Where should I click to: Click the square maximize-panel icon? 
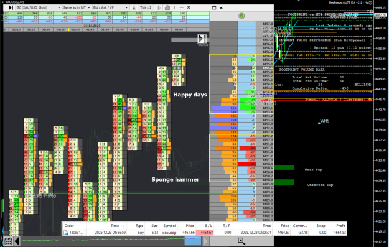(x=214, y=7)
